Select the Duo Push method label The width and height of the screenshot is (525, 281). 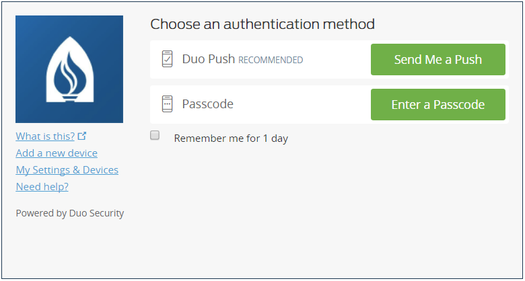pos(208,59)
